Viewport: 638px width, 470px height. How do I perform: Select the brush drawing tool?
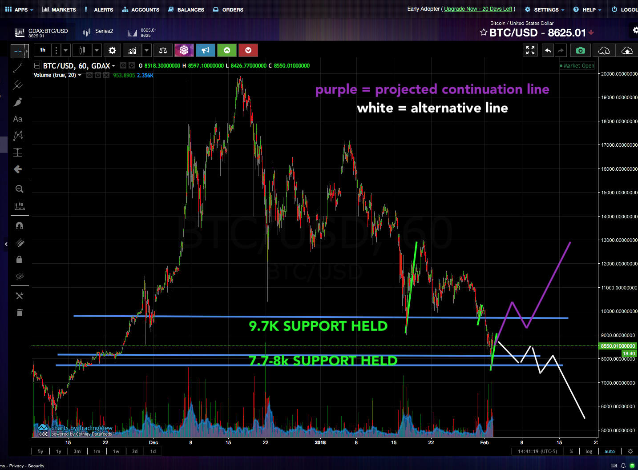[18, 102]
